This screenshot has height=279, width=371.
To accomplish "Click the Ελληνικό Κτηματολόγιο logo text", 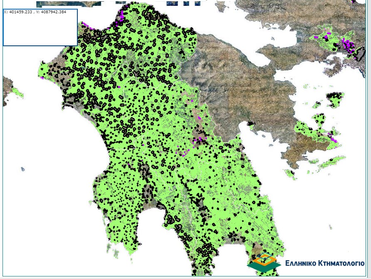I will tap(325, 263).
